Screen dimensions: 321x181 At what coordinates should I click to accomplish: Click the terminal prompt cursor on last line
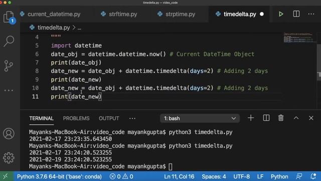pyautogui.click(x=171, y=166)
